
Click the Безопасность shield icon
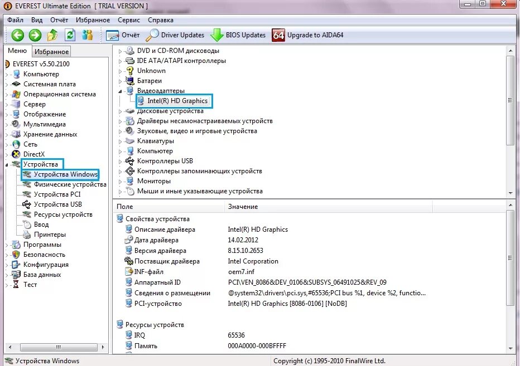[16, 255]
